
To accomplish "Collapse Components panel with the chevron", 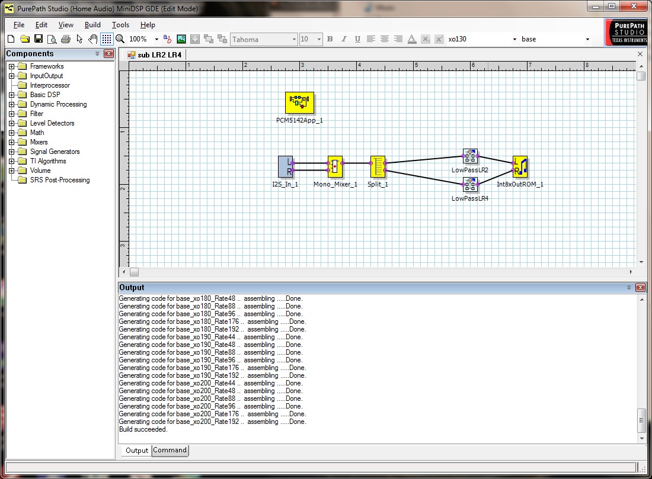I will (97, 54).
